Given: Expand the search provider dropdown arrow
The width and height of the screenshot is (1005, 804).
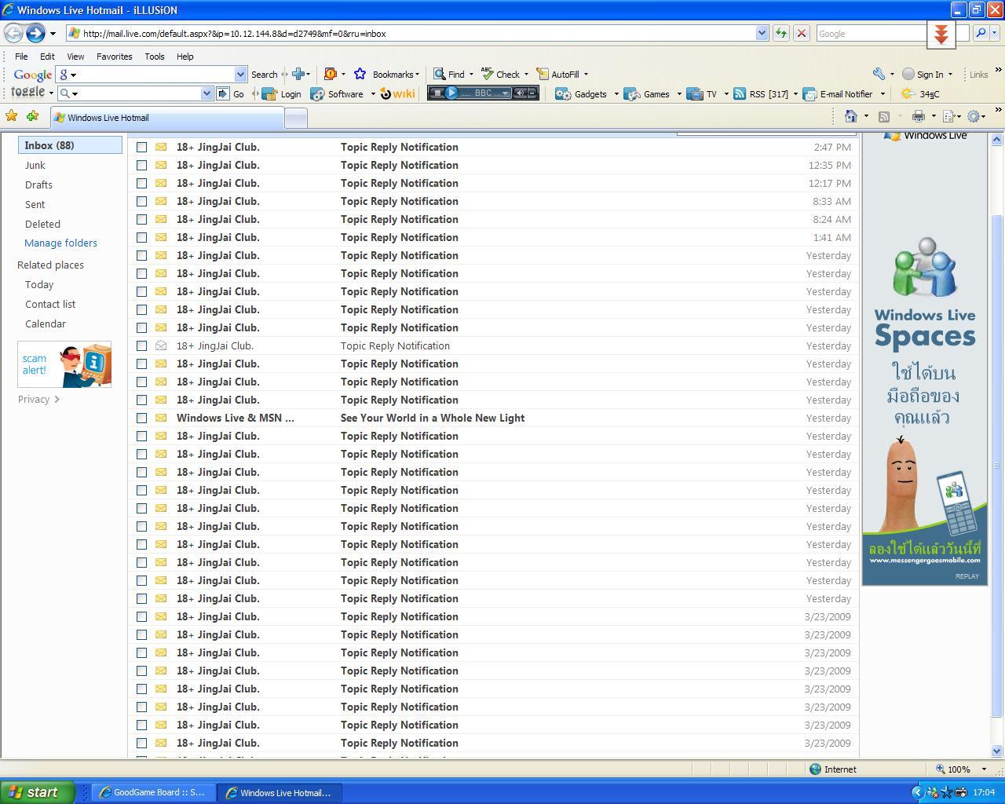Looking at the screenshot, I should [x=995, y=33].
